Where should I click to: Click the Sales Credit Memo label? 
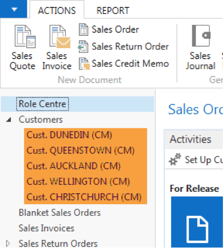(130, 64)
